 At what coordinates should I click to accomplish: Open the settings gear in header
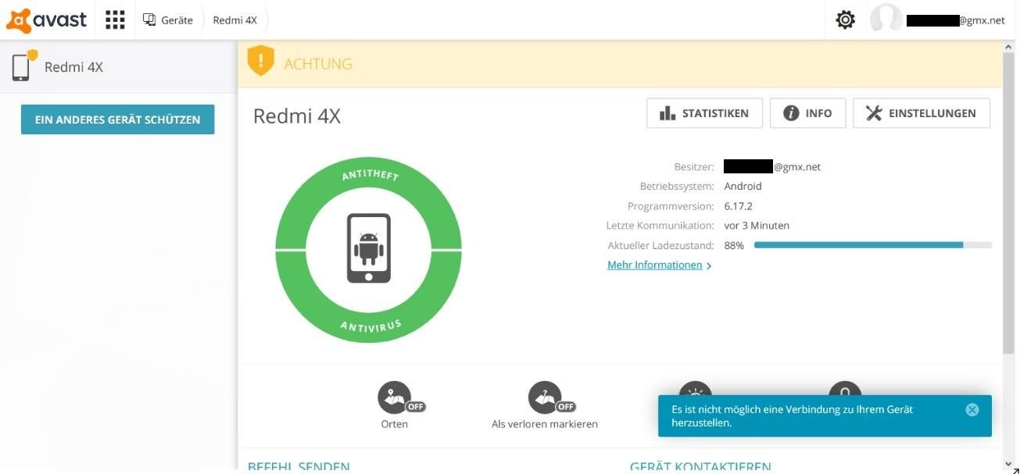click(845, 20)
